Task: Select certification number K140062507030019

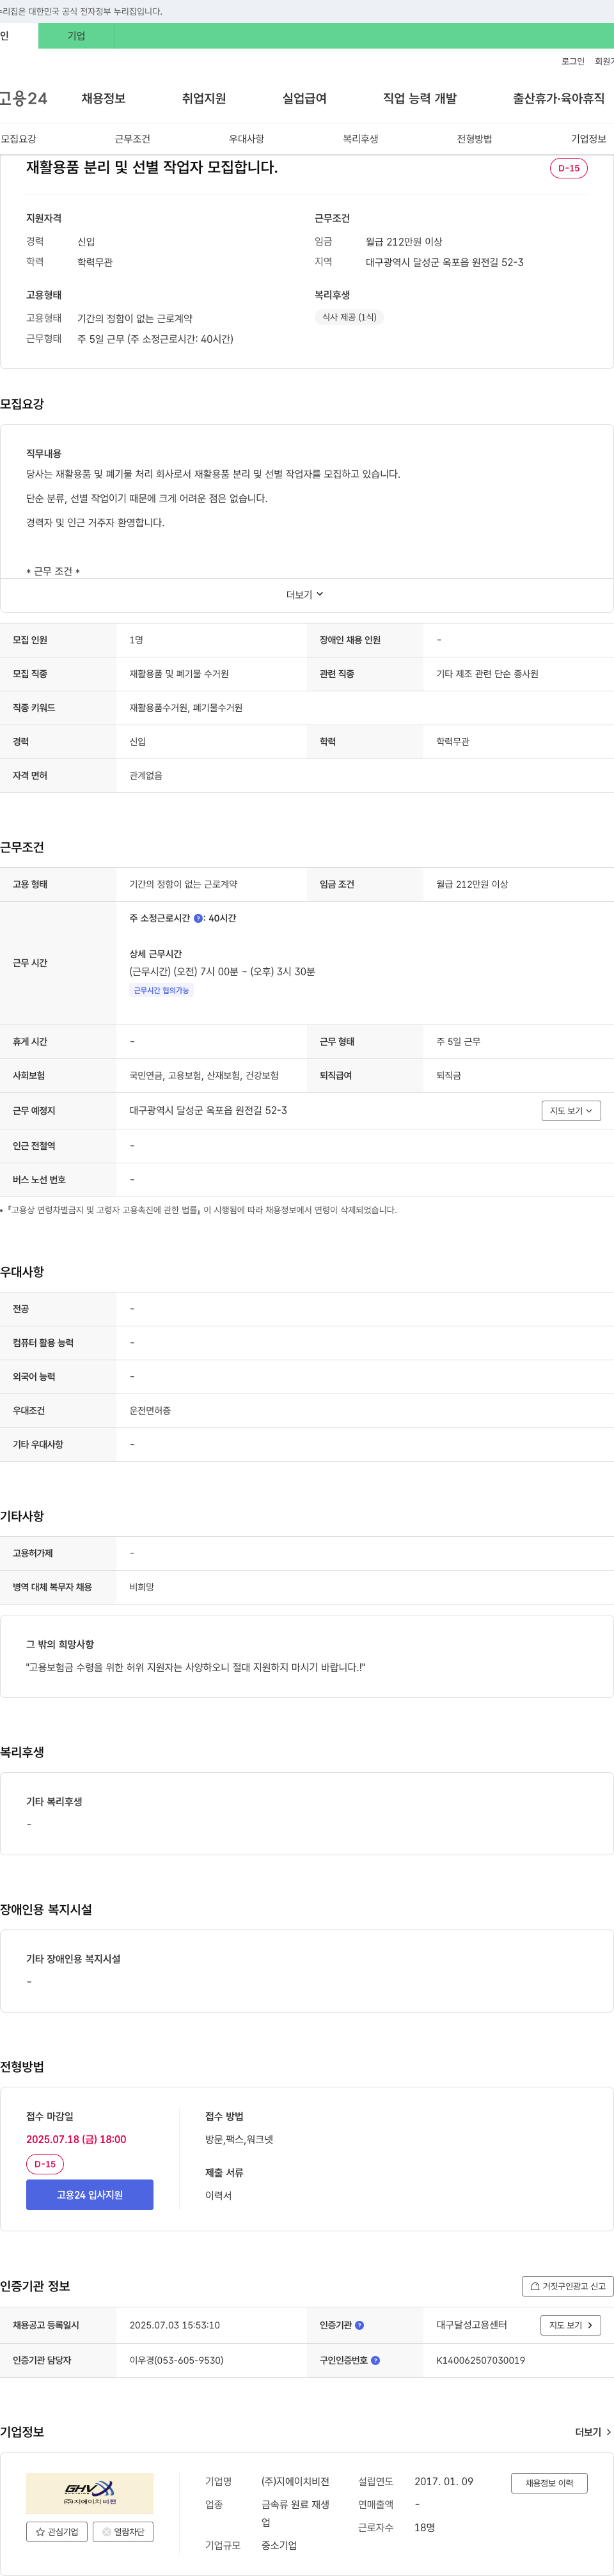Action: point(480,2360)
